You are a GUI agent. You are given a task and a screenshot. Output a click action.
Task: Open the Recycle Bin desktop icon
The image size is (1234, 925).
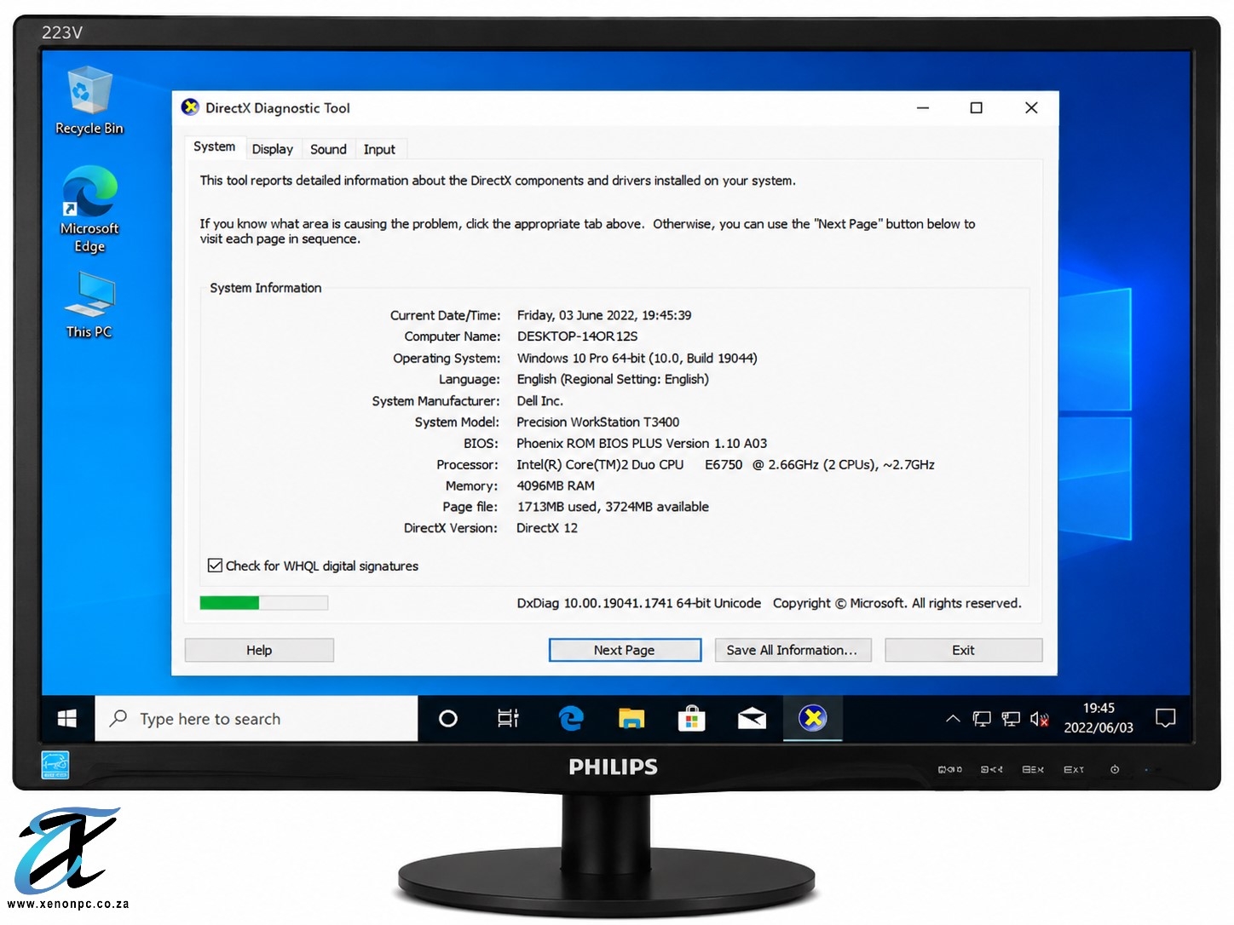coord(89,101)
